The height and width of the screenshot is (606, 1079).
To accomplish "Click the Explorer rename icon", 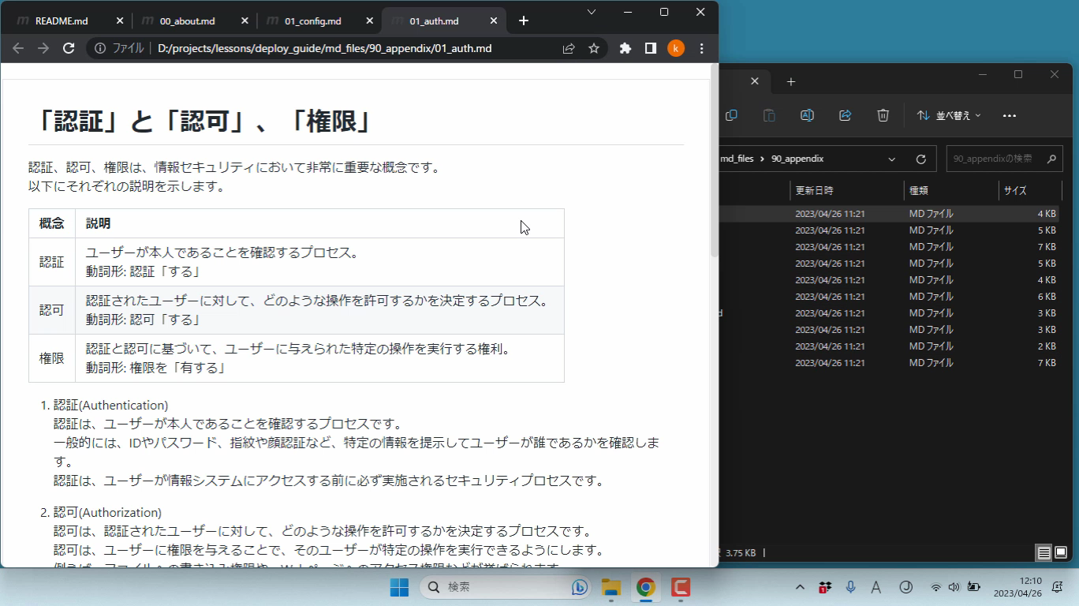I will click(807, 115).
